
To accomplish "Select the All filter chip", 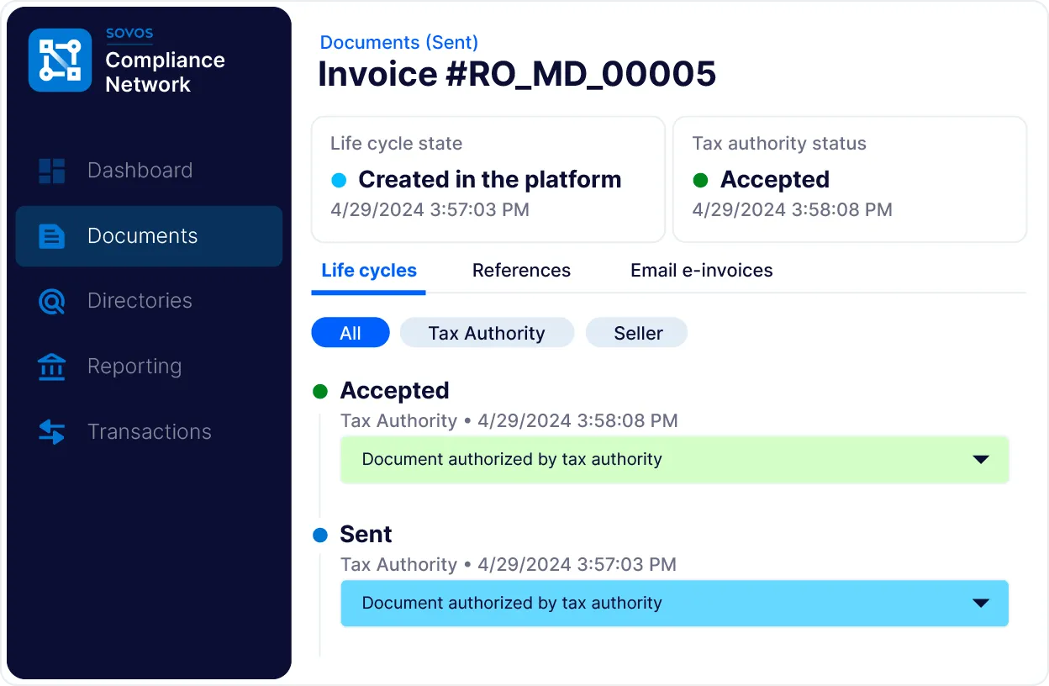I will pos(351,333).
